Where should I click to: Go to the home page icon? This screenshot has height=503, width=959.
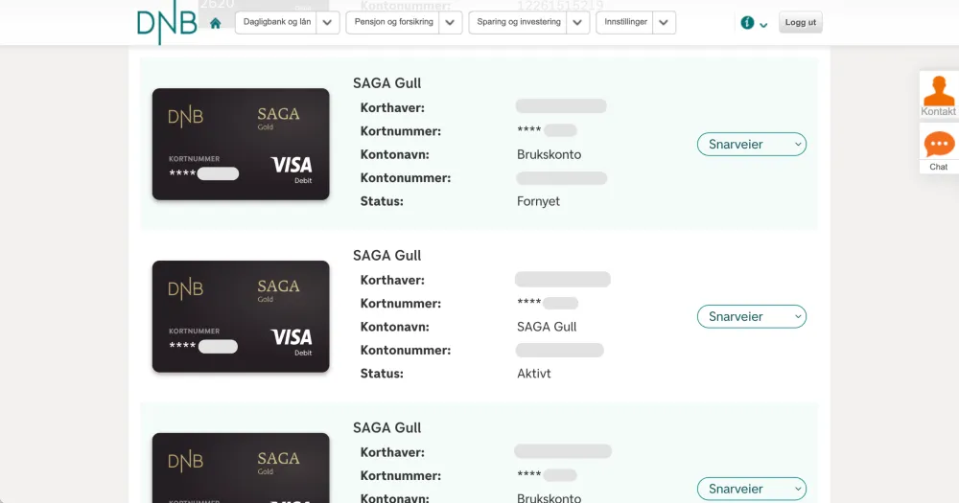[x=216, y=23]
